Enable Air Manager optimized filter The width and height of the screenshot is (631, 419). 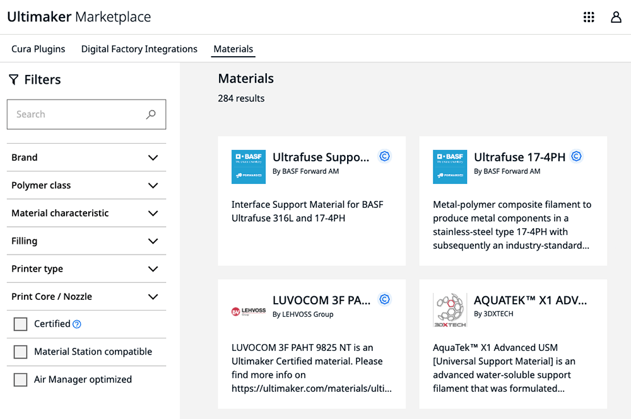coord(20,379)
